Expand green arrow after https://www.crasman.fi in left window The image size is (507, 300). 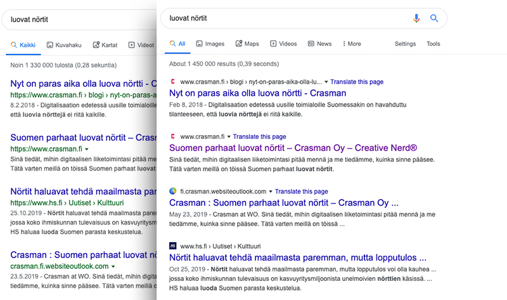(x=87, y=149)
